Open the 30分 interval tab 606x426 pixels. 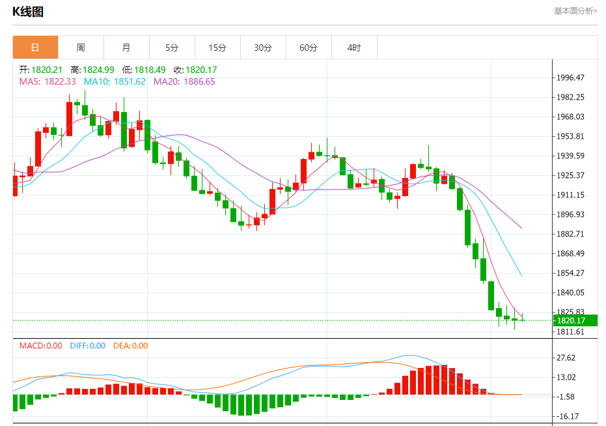pyautogui.click(x=263, y=47)
